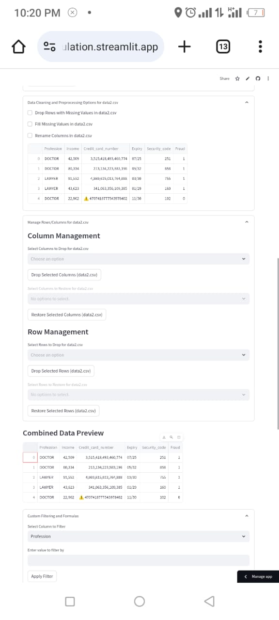This screenshot has height=620, width=279.
Task: Click Share in the Streamlit toolbar
Action: (x=224, y=78)
